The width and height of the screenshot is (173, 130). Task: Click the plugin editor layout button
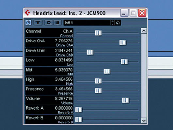[x=38, y=23]
